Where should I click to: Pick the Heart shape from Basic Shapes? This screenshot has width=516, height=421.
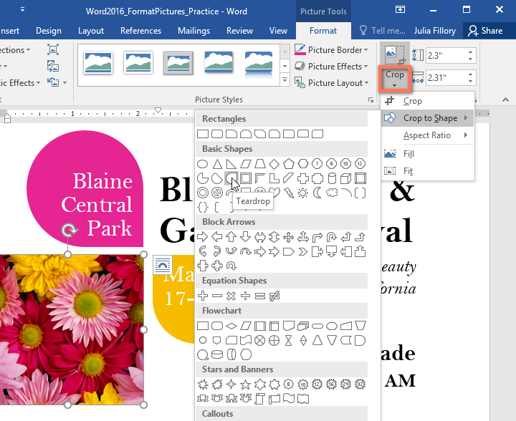[274, 192]
